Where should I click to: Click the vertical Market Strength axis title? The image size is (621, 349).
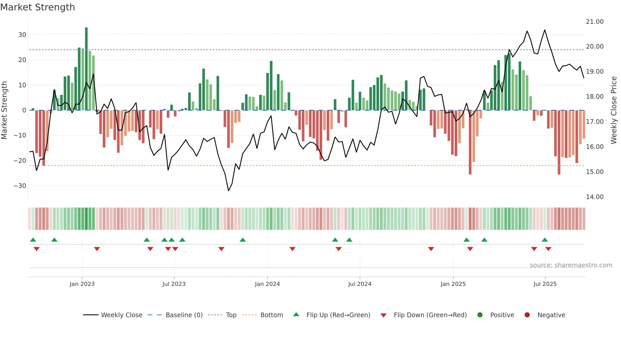coord(4,110)
